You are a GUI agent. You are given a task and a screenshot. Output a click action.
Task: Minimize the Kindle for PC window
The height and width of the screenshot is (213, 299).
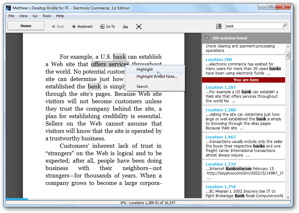pyautogui.click(x=263, y=7)
